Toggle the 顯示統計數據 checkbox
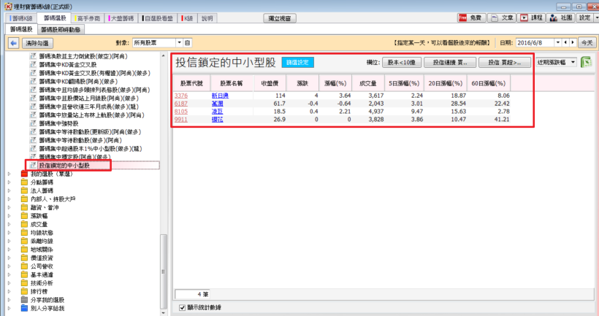 182,307
